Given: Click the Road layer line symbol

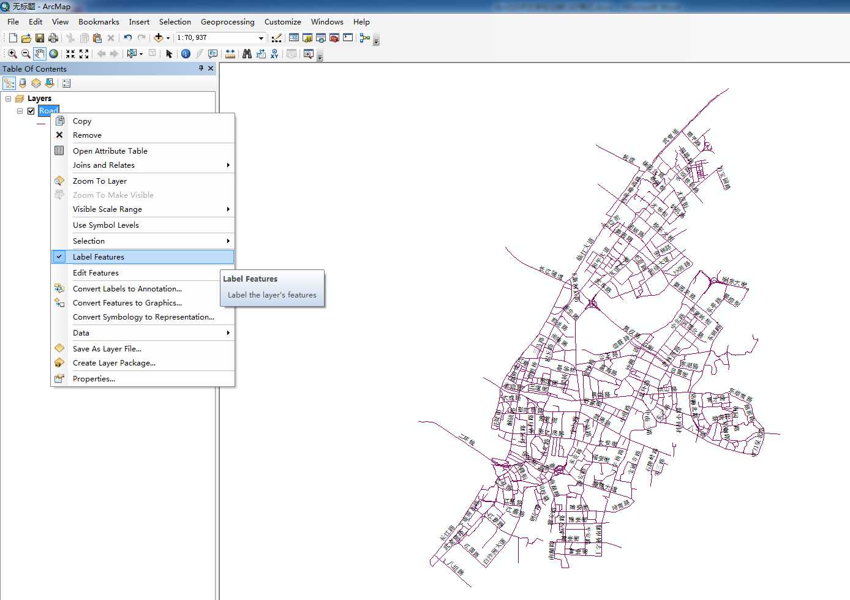Looking at the screenshot, I should pyautogui.click(x=41, y=124).
